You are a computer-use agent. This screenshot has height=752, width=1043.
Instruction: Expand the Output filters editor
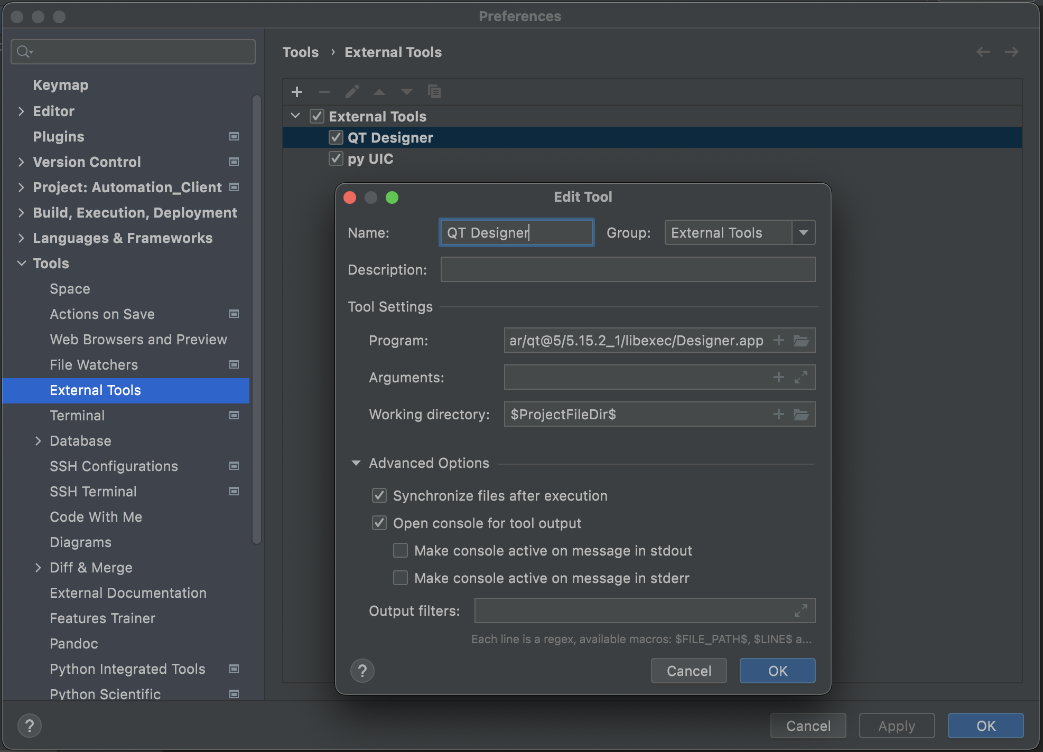(801, 610)
